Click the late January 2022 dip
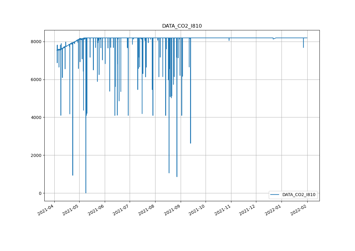The height and width of the screenshot is (251, 355). pos(303,47)
